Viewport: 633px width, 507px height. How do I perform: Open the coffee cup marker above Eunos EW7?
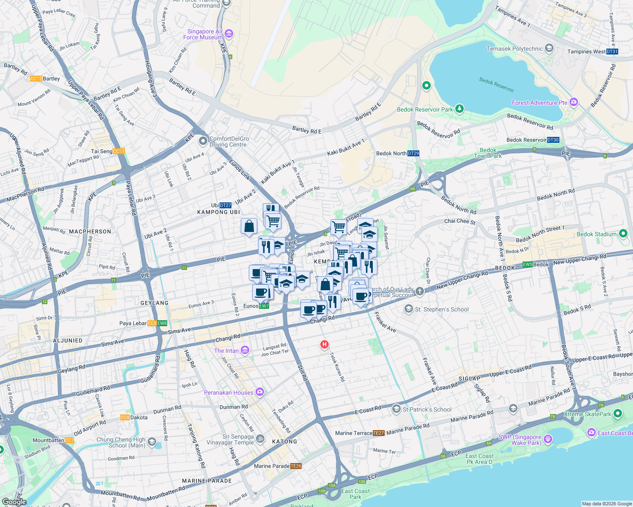click(261, 292)
